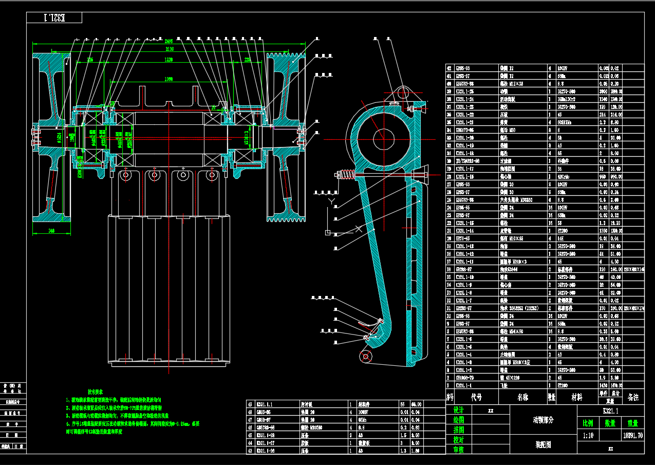Click the 备注 column header in parts list
655x465 pixels.
pos(632,397)
